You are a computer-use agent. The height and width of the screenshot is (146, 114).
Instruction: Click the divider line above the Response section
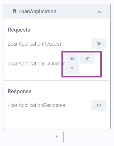(x=57, y=80)
